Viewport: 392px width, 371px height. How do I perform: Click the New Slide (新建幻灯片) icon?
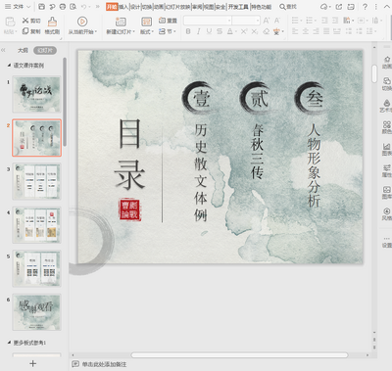pyautogui.click(x=121, y=22)
